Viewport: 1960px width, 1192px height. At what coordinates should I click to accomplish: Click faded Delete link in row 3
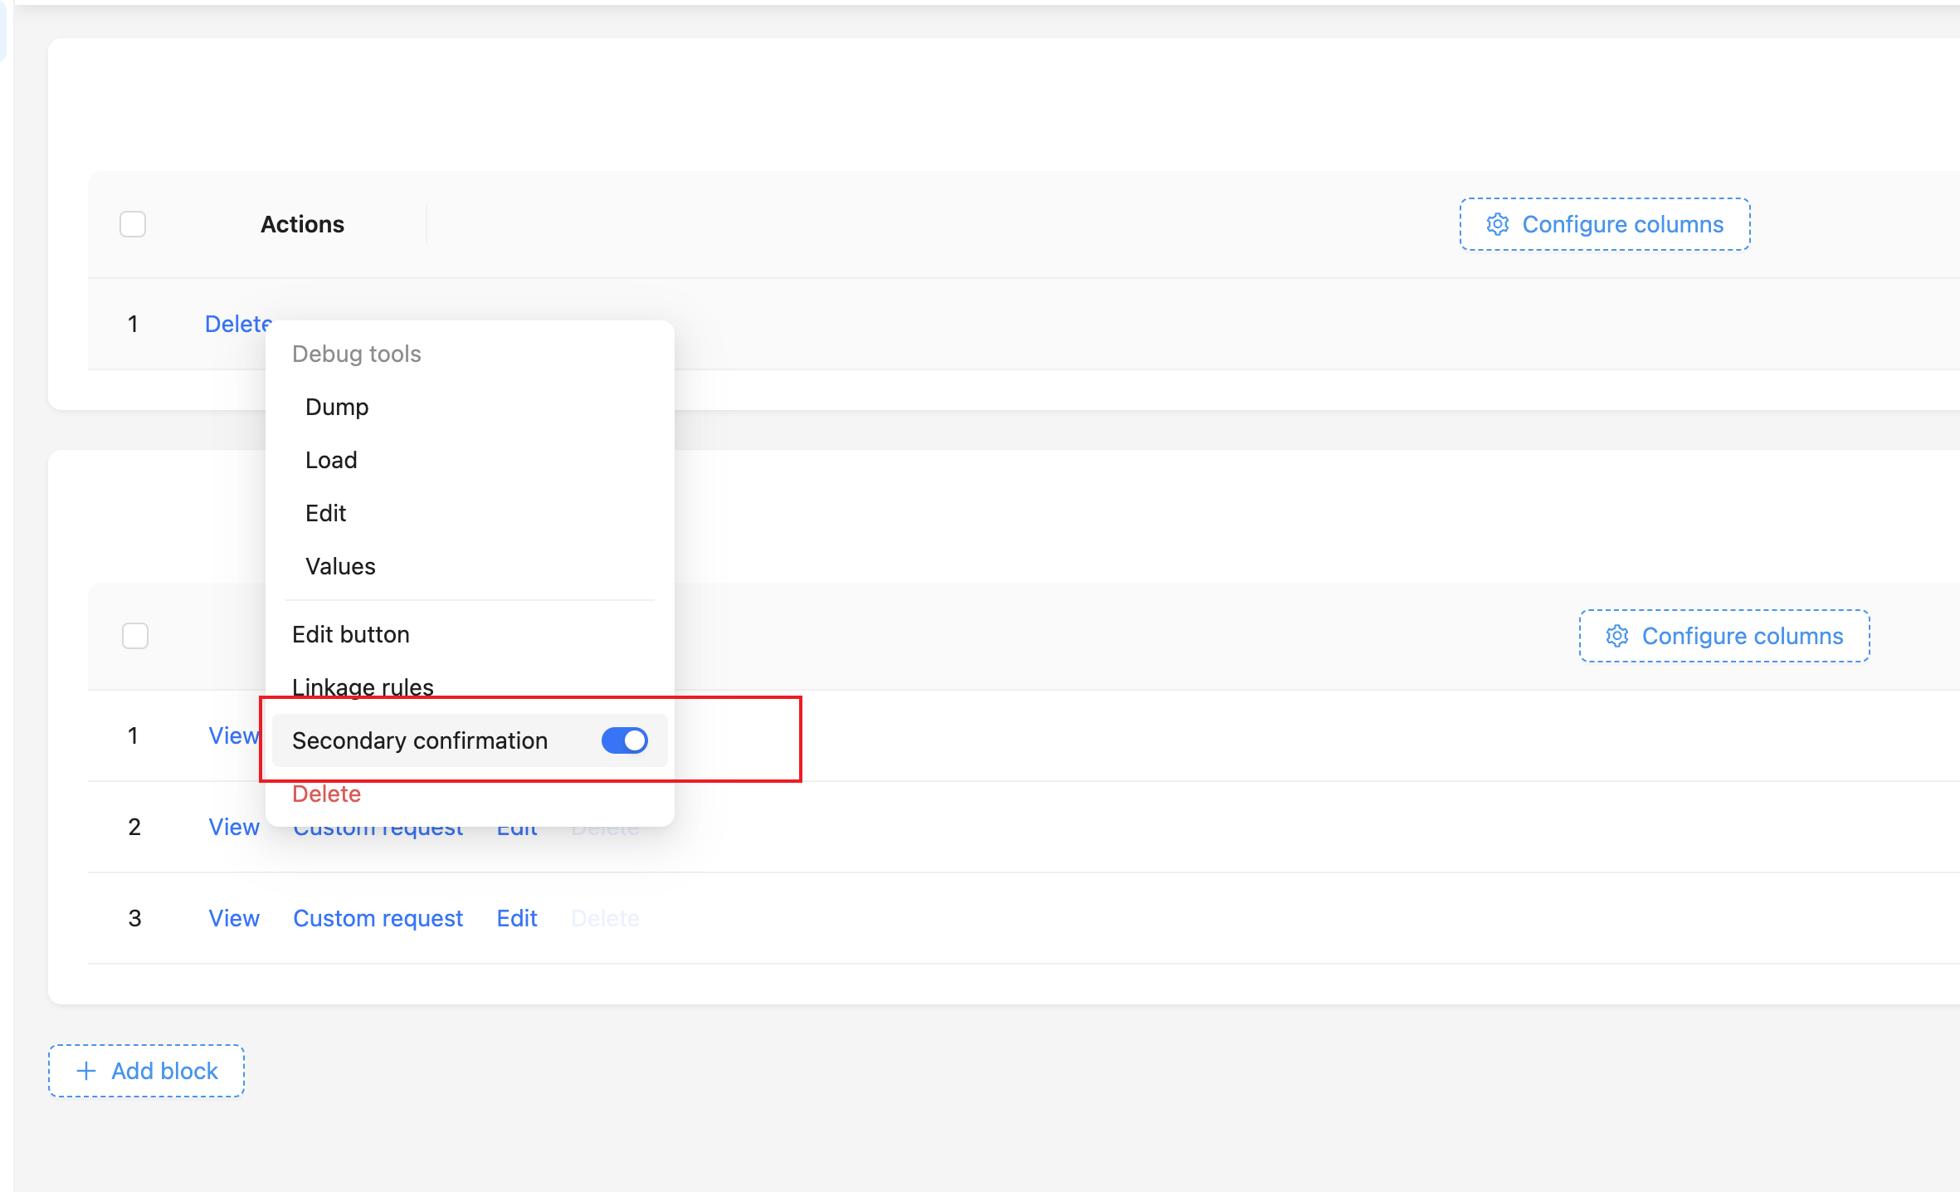point(605,918)
